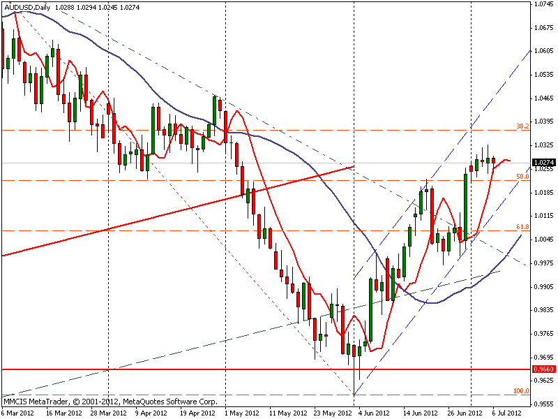
Task: Click the 1.0325 price axis value
Action: [x=544, y=145]
